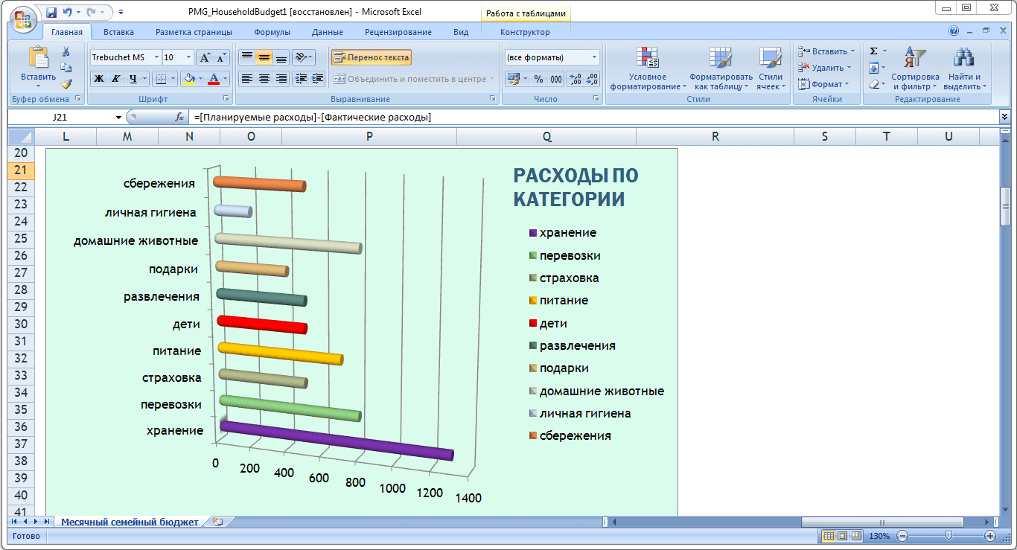Open Условное форматирование (conditional formatting)
The image size is (1017, 550).
click(x=646, y=70)
